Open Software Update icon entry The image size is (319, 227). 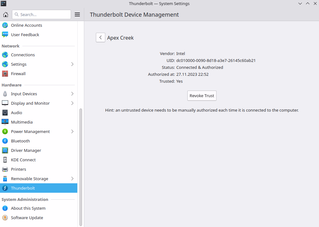coord(5,218)
